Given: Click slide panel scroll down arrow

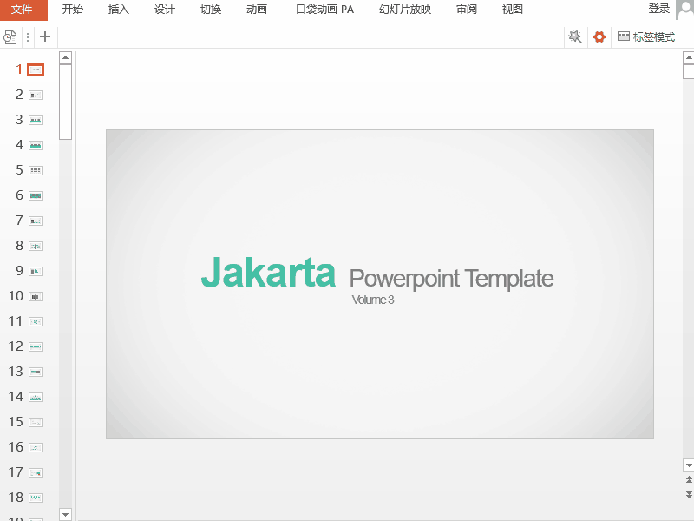Looking at the screenshot, I should (x=65, y=514).
